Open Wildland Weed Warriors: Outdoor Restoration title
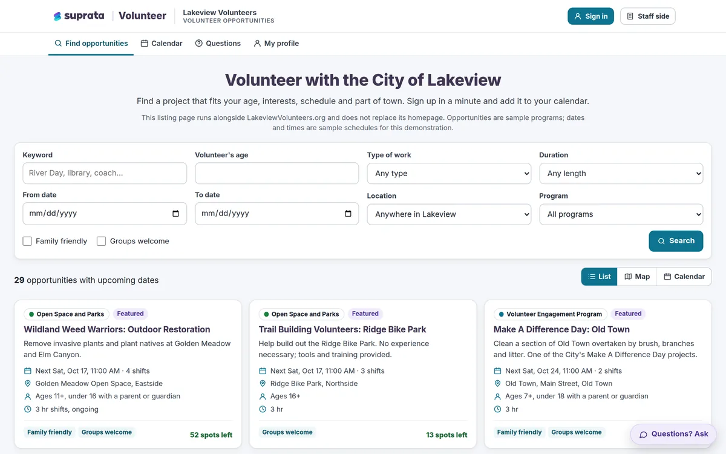The width and height of the screenshot is (726, 454). point(117,329)
